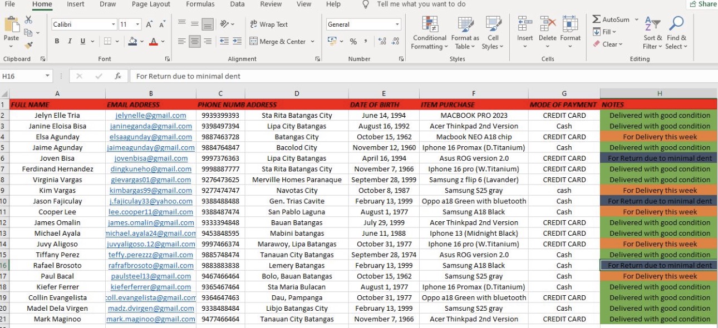Select column F header
The width and height of the screenshot is (718, 328).
coord(474,93)
